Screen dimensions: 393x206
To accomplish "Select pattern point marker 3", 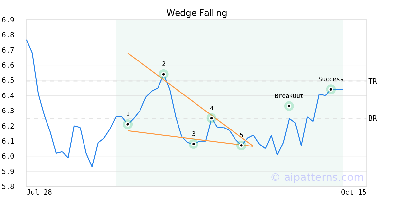I will [x=194, y=144].
